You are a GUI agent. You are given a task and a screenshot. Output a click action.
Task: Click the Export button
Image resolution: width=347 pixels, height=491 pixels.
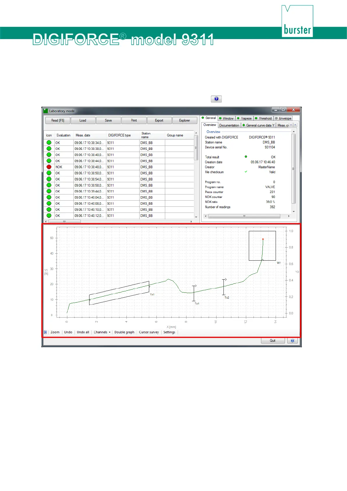pos(159,120)
